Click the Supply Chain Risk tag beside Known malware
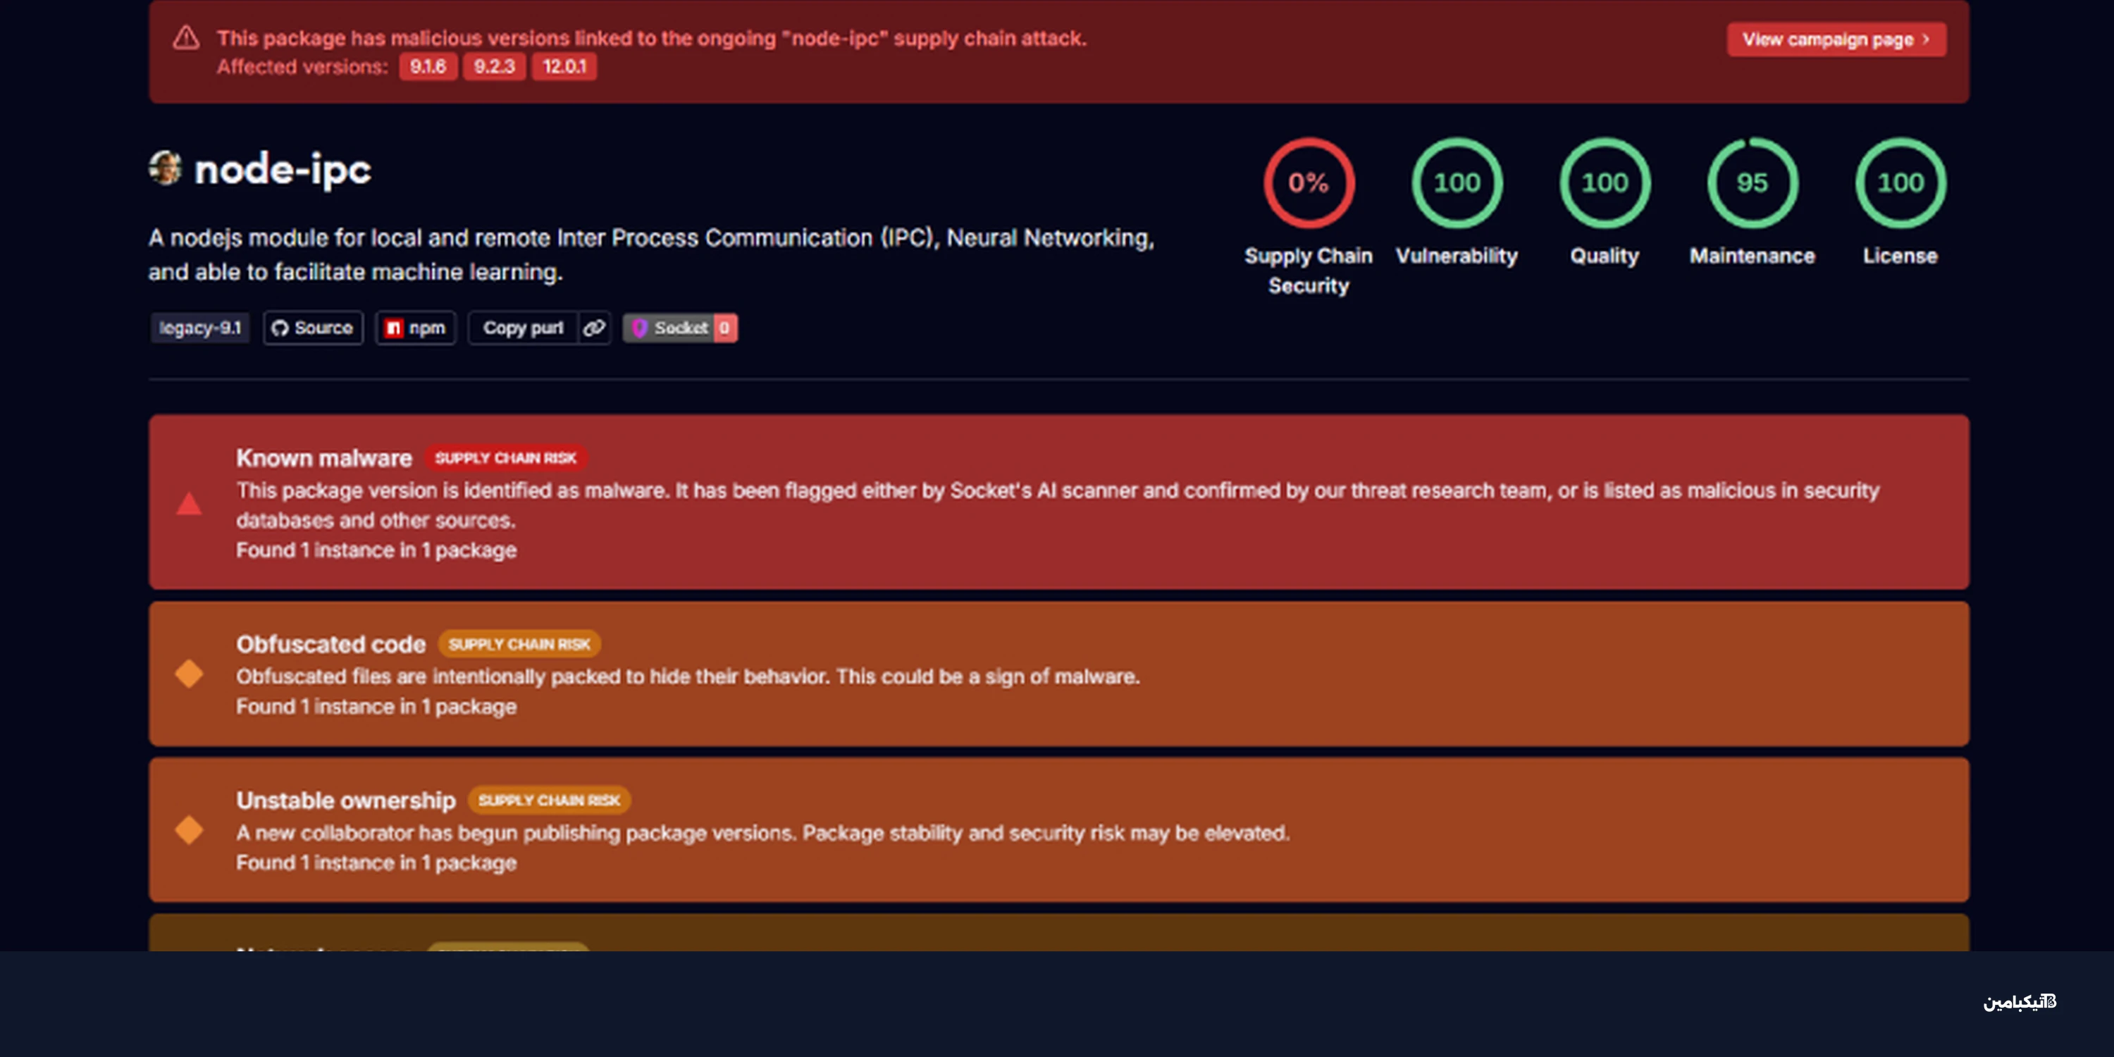2114x1057 pixels. [x=505, y=458]
